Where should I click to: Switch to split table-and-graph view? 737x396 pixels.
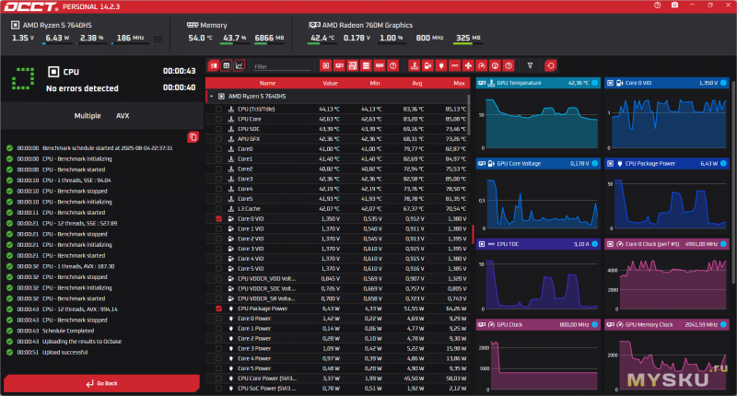pyautogui.click(x=214, y=65)
